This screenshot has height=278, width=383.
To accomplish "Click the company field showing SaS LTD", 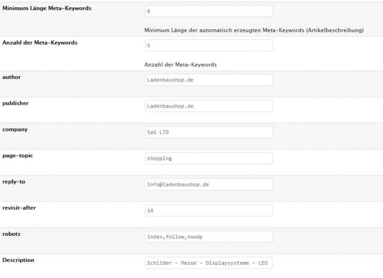I will click(x=208, y=132).
